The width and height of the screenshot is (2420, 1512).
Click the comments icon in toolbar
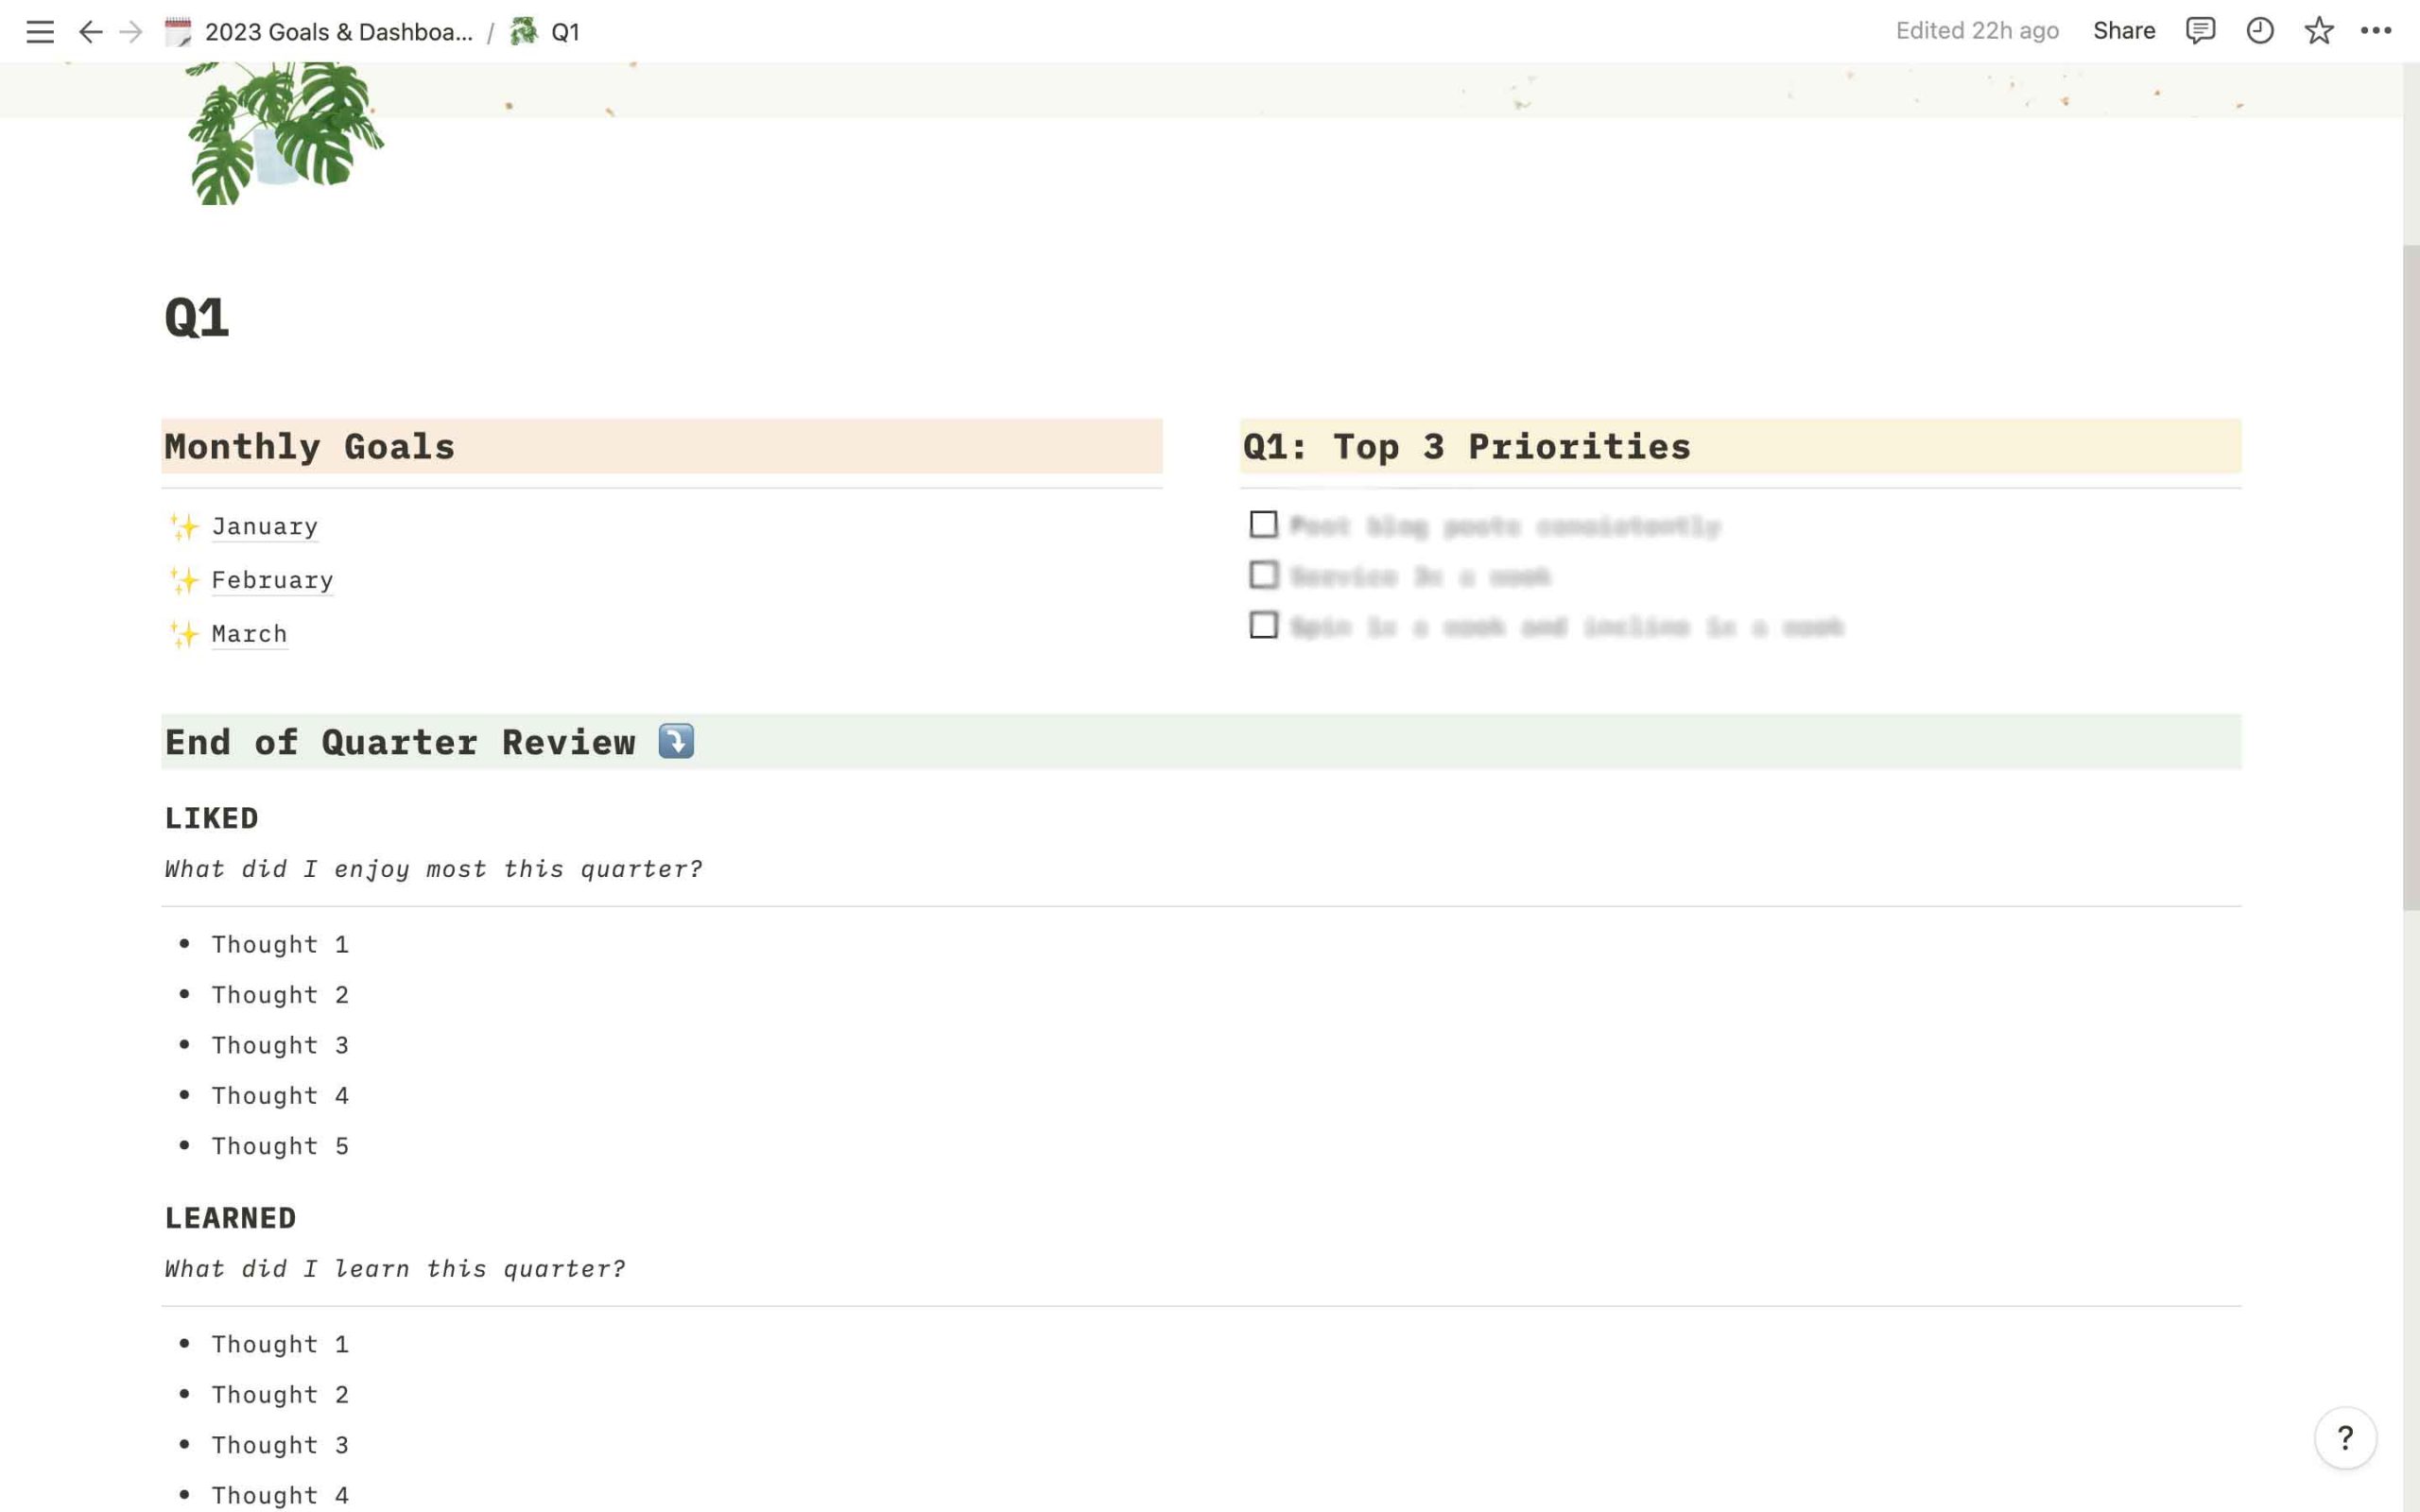tap(2201, 31)
